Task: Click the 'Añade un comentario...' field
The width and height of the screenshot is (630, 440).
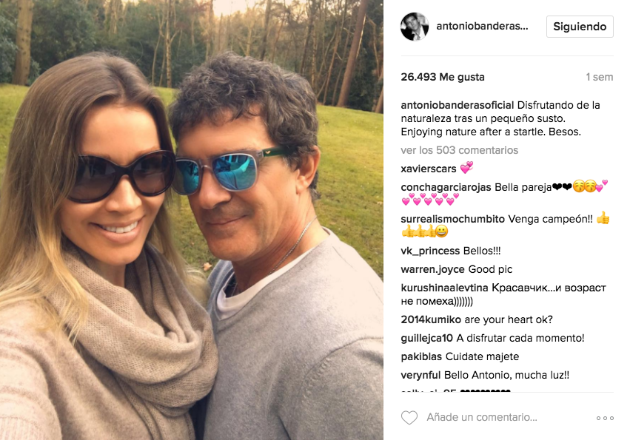Action: pyautogui.click(x=482, y=418)
